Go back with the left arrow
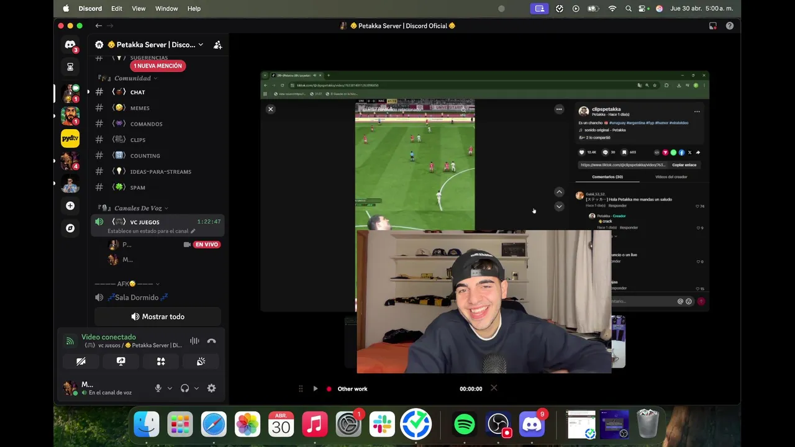The image size is (795, 447). coord(98,25)
